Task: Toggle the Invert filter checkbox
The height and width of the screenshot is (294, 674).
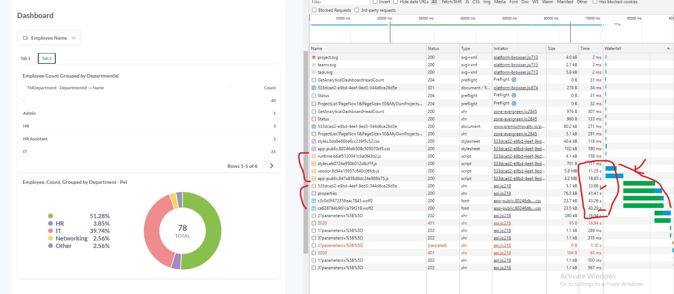Action: (x=375, y=2)
